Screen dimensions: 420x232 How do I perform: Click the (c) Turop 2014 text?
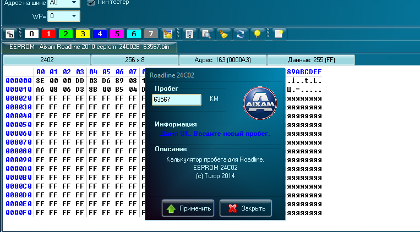(215, 176)
